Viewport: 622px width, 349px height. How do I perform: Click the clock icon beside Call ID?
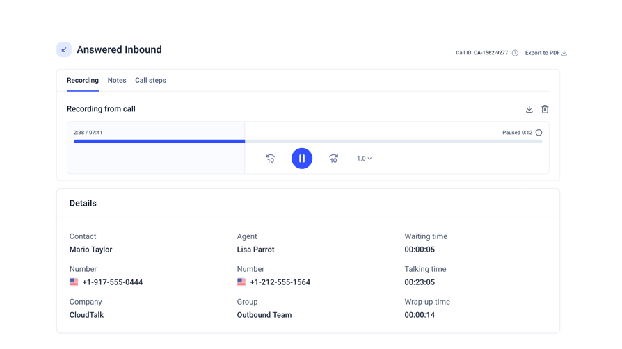(515, 53)
